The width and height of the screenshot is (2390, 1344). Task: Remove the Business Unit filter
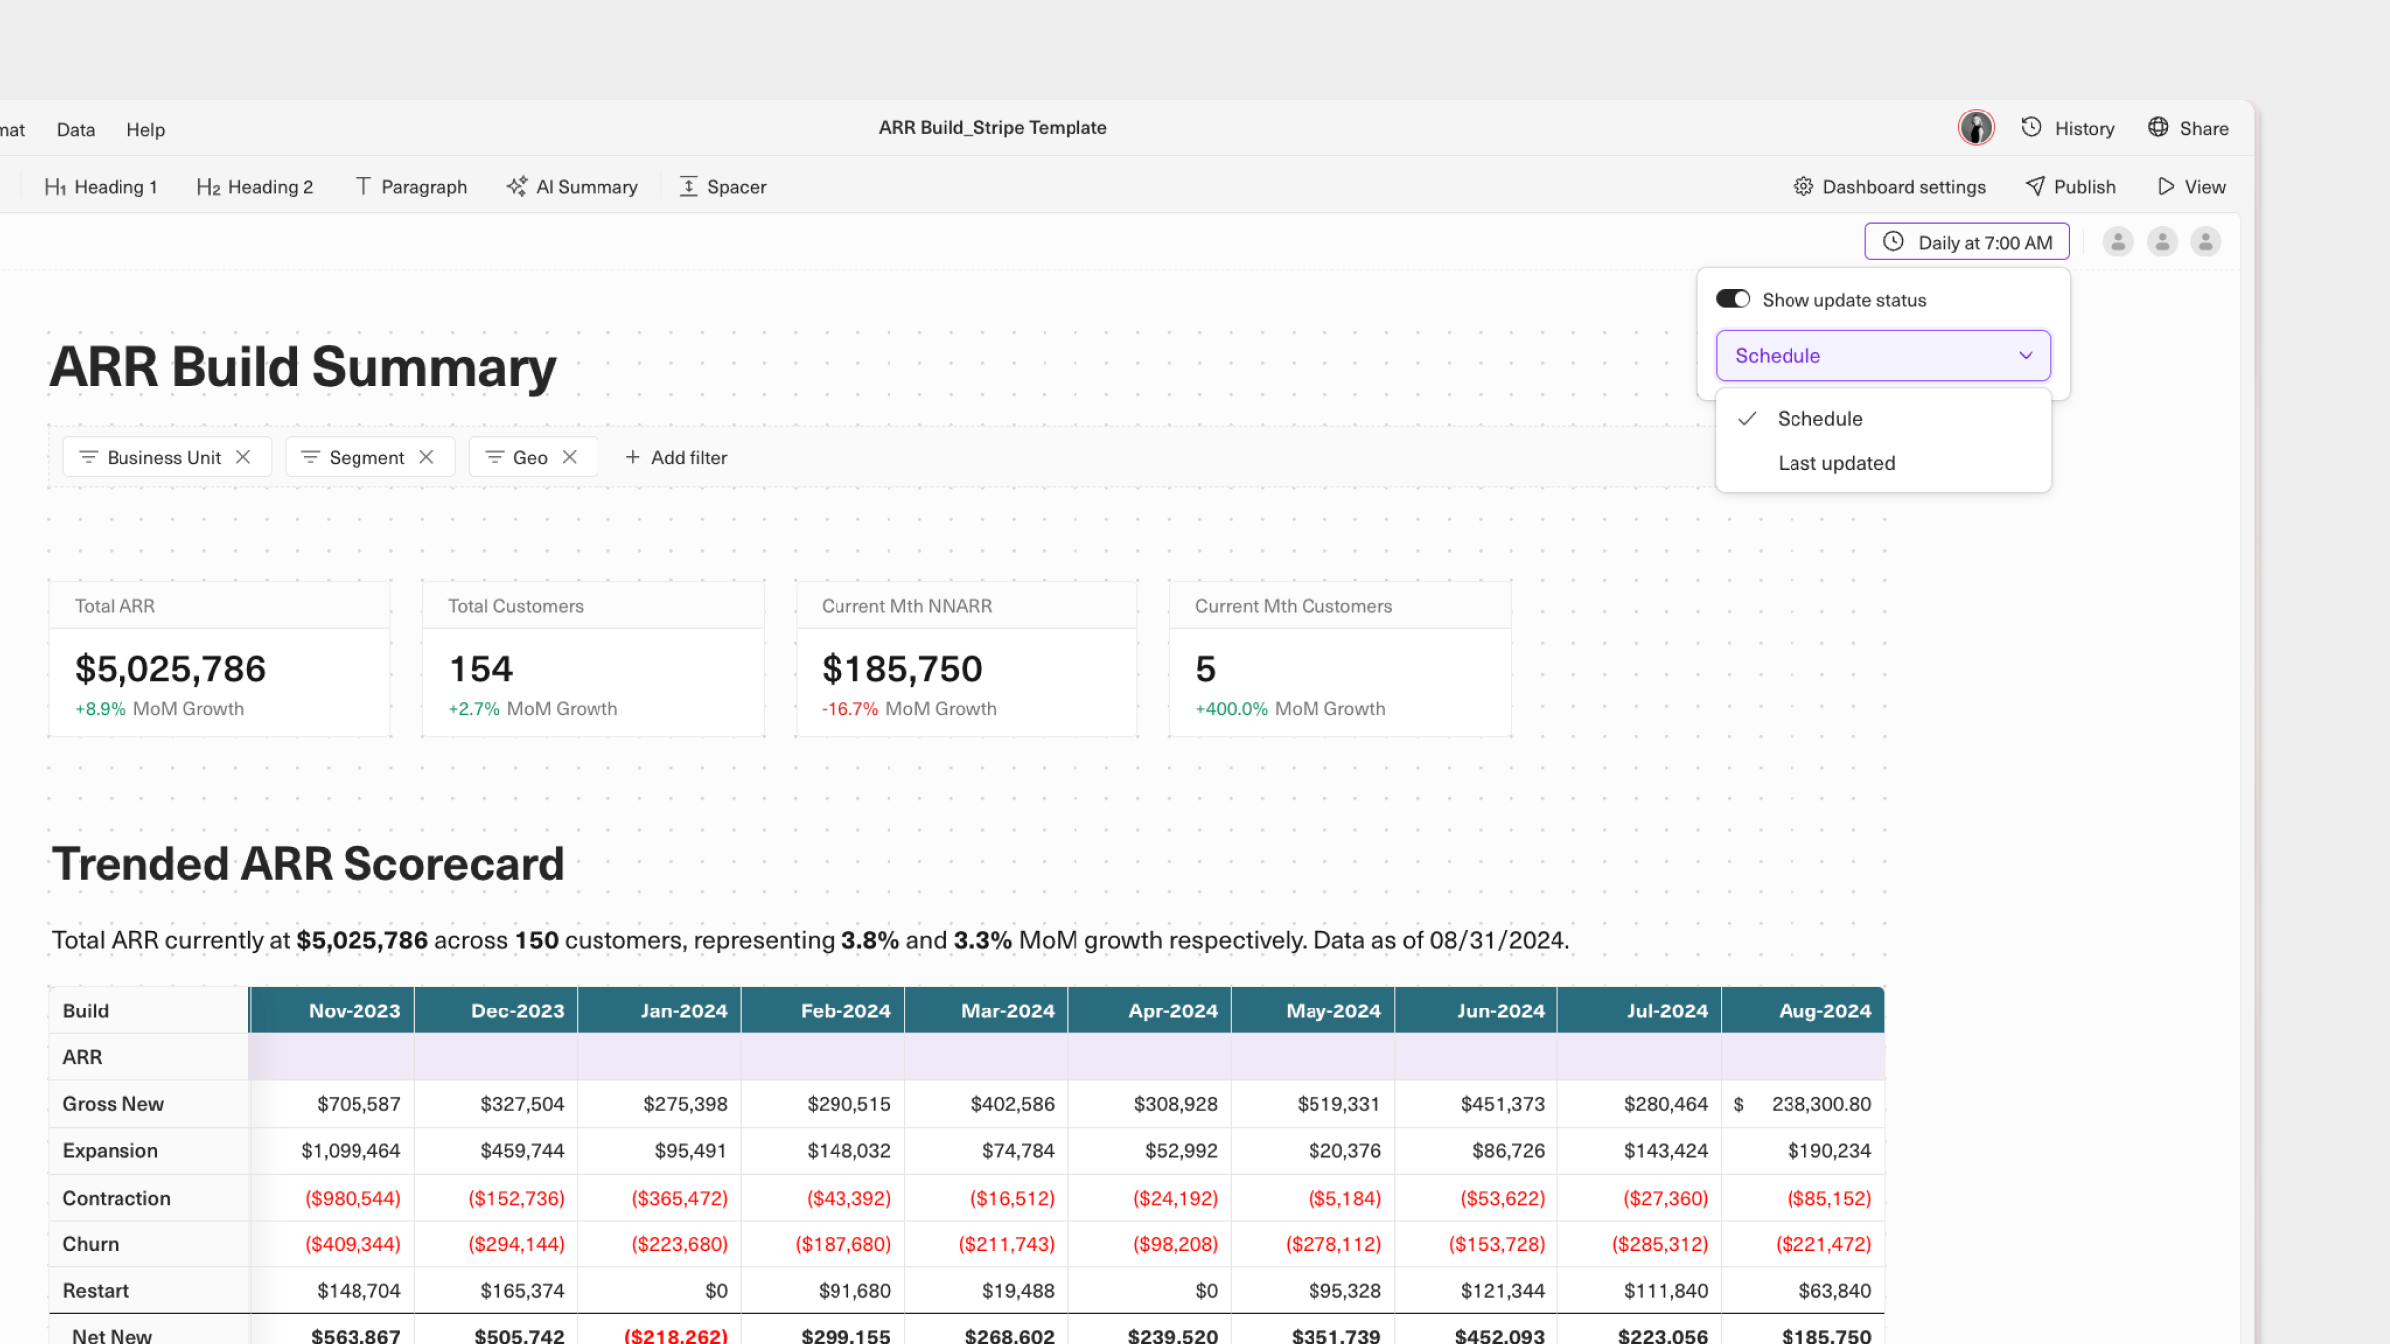(x=243, y=457)
